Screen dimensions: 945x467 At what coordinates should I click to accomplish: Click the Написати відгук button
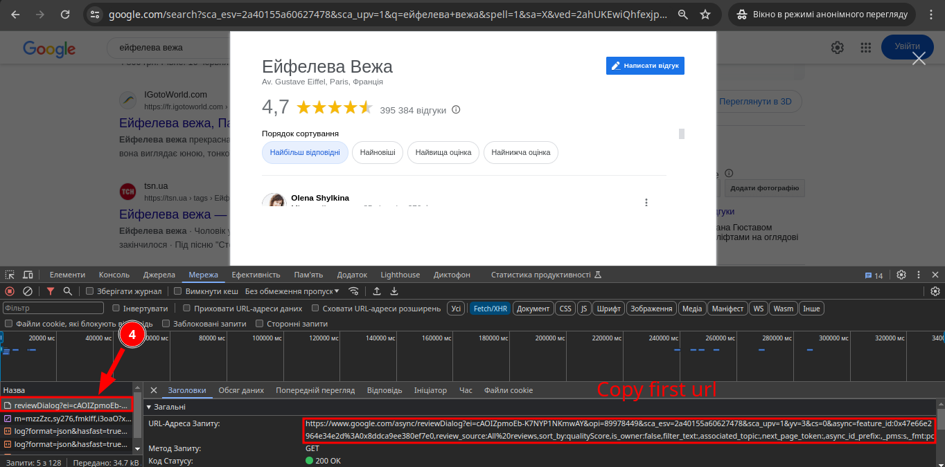pyautogui.click(x=645, y=66)
